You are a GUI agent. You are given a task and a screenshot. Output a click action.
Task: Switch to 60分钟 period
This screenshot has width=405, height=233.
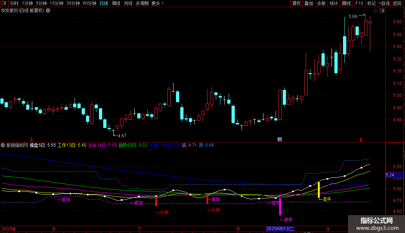[x=90, y=3]
